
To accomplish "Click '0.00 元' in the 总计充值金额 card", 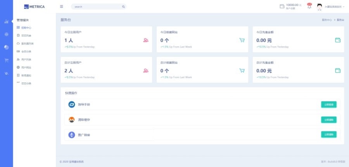I will click(x=264, y=71).
